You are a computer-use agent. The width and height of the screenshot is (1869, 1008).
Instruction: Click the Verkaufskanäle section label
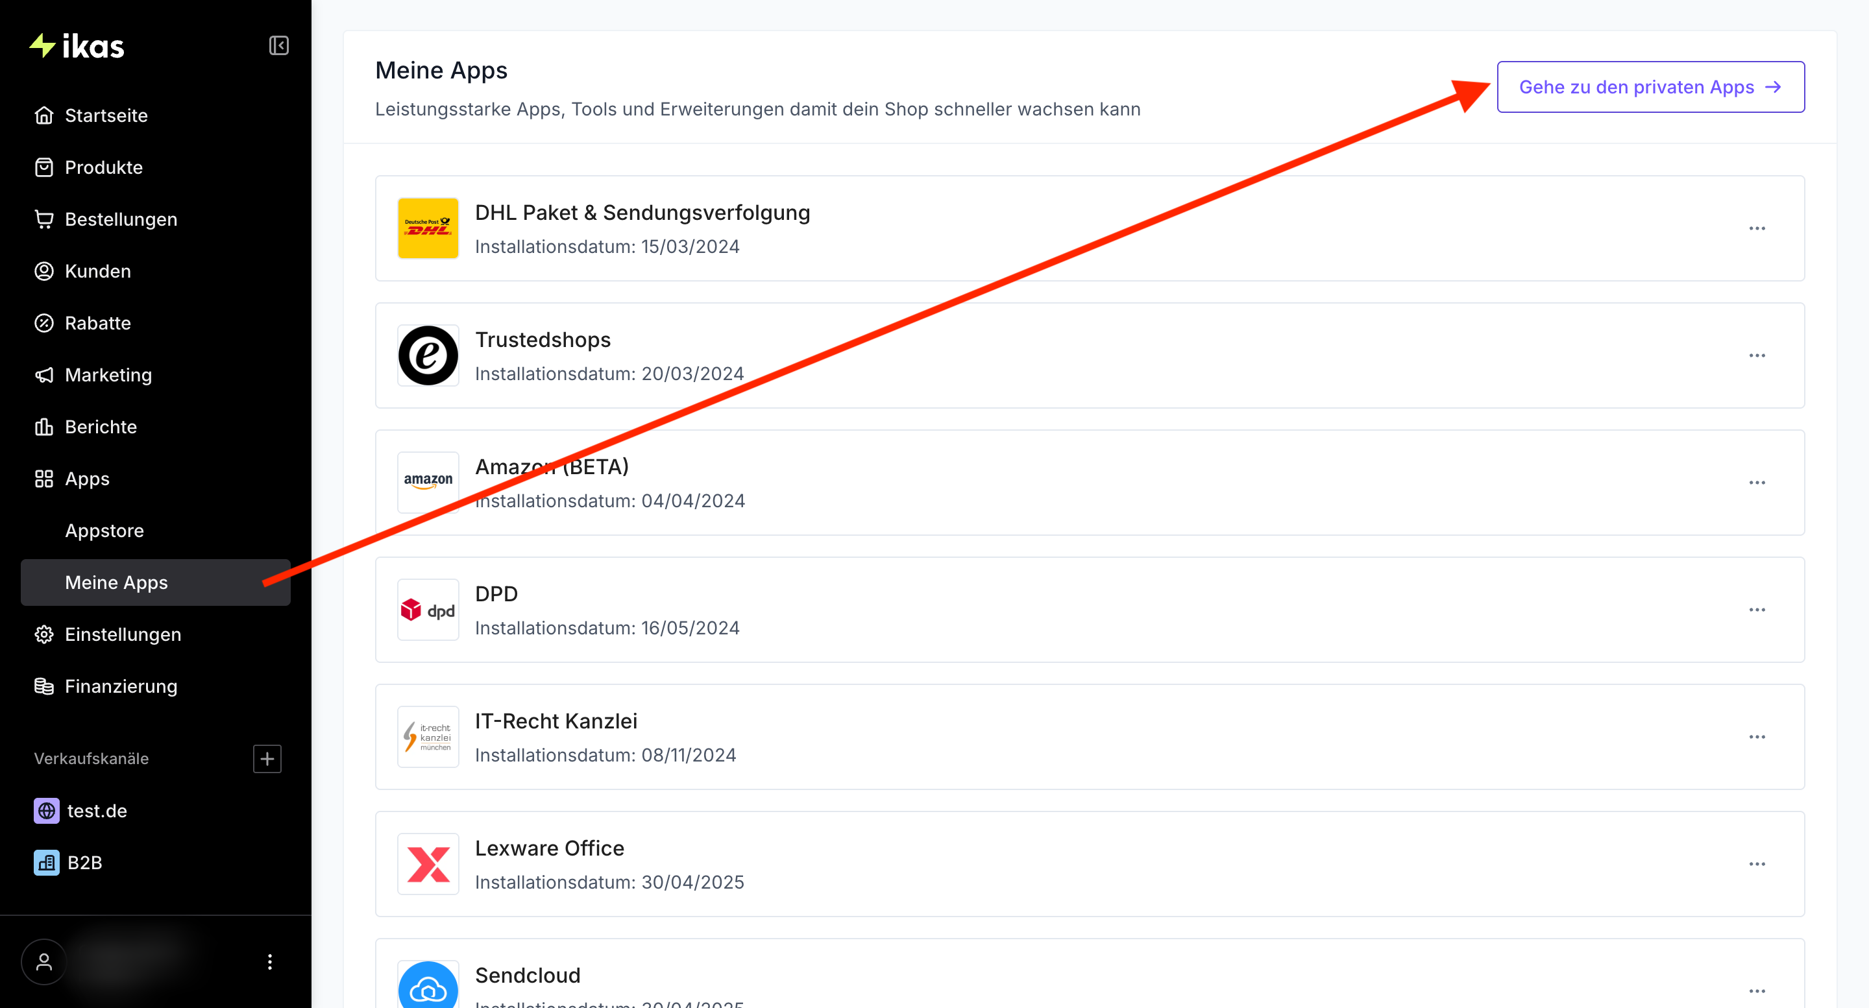pos(92,758)
